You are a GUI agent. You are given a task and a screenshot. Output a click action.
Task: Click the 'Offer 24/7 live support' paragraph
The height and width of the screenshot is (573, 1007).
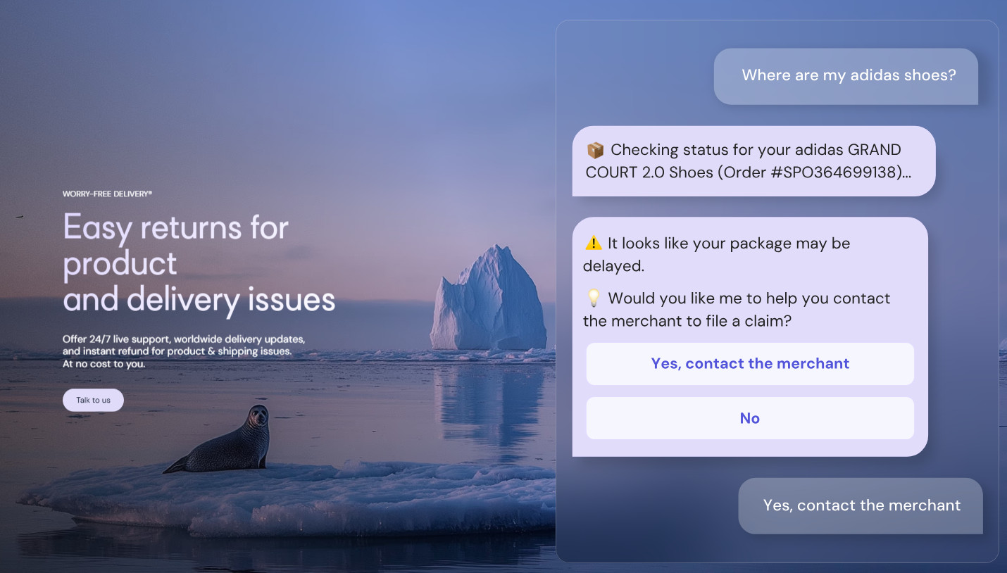tap(184, 351)
